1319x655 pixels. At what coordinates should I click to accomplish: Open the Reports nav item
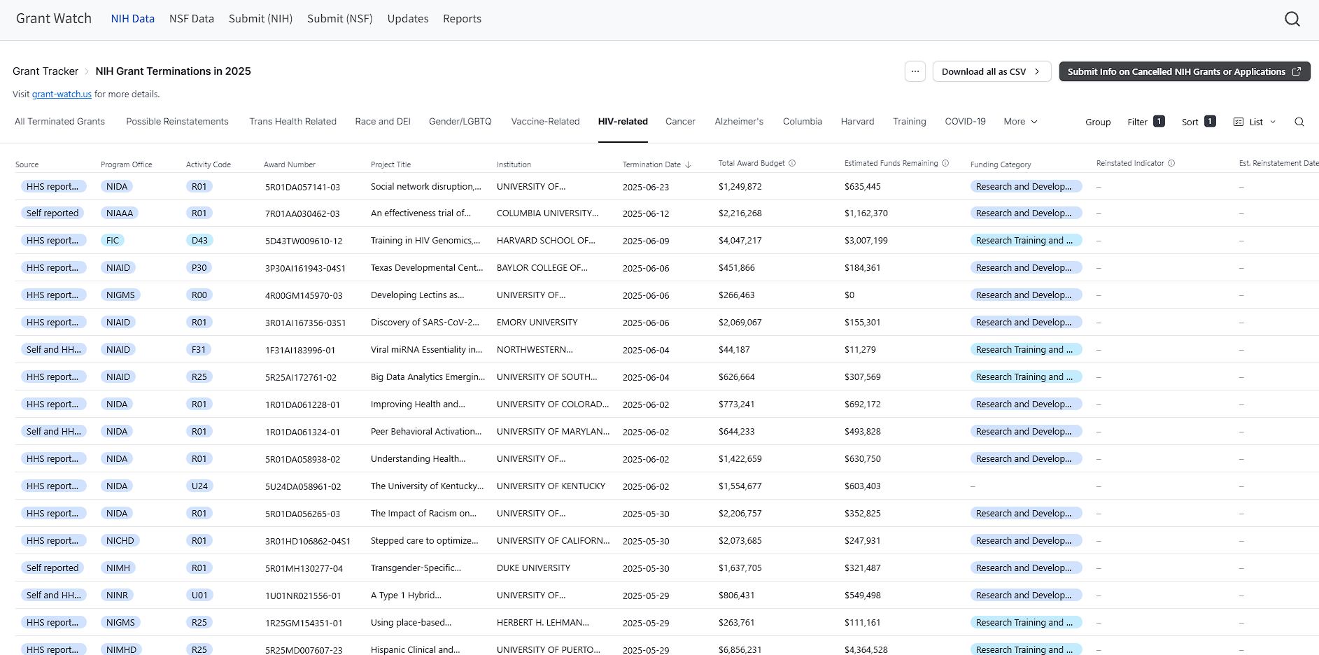[462, 19]
